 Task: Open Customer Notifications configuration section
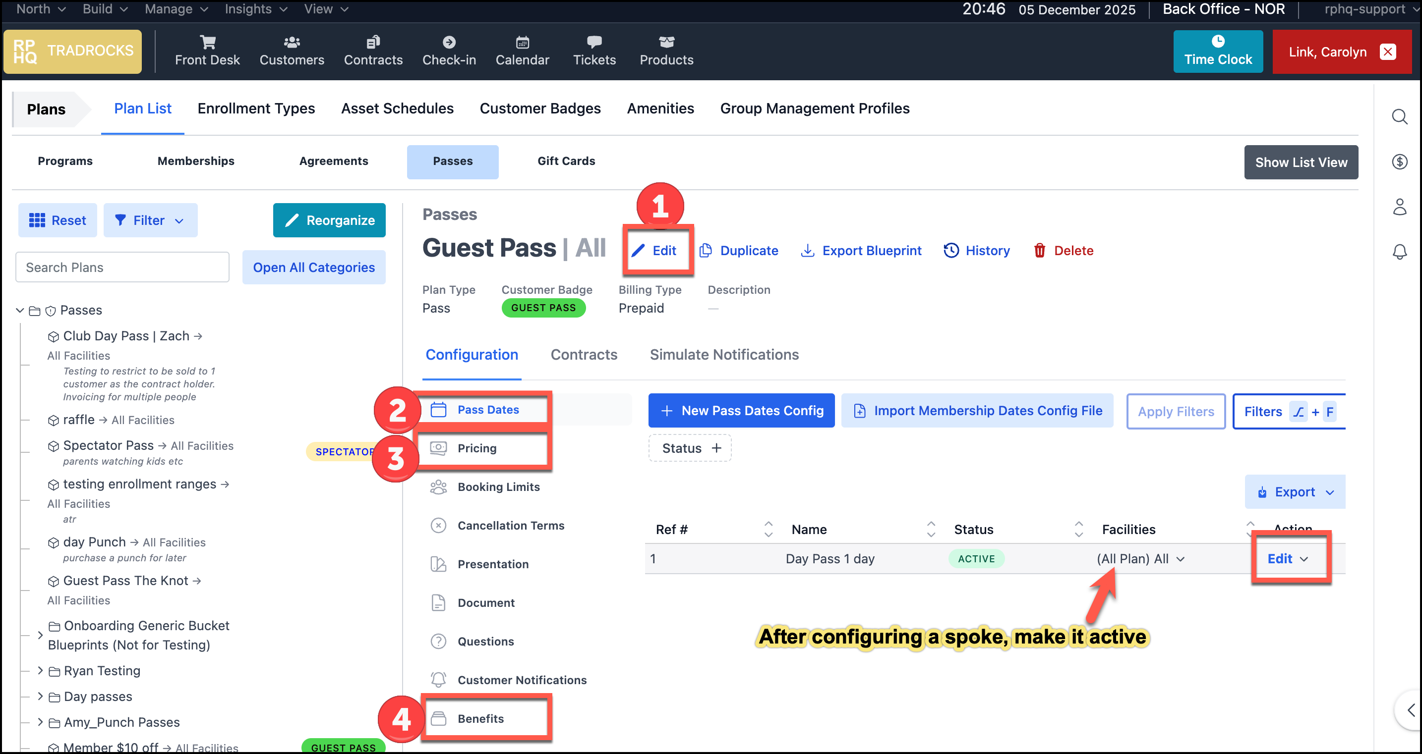[x=521, y=680]
